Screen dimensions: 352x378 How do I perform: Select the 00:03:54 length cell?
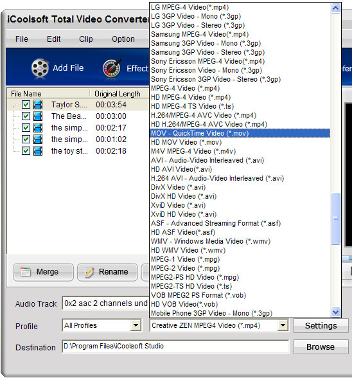(111, 105)
